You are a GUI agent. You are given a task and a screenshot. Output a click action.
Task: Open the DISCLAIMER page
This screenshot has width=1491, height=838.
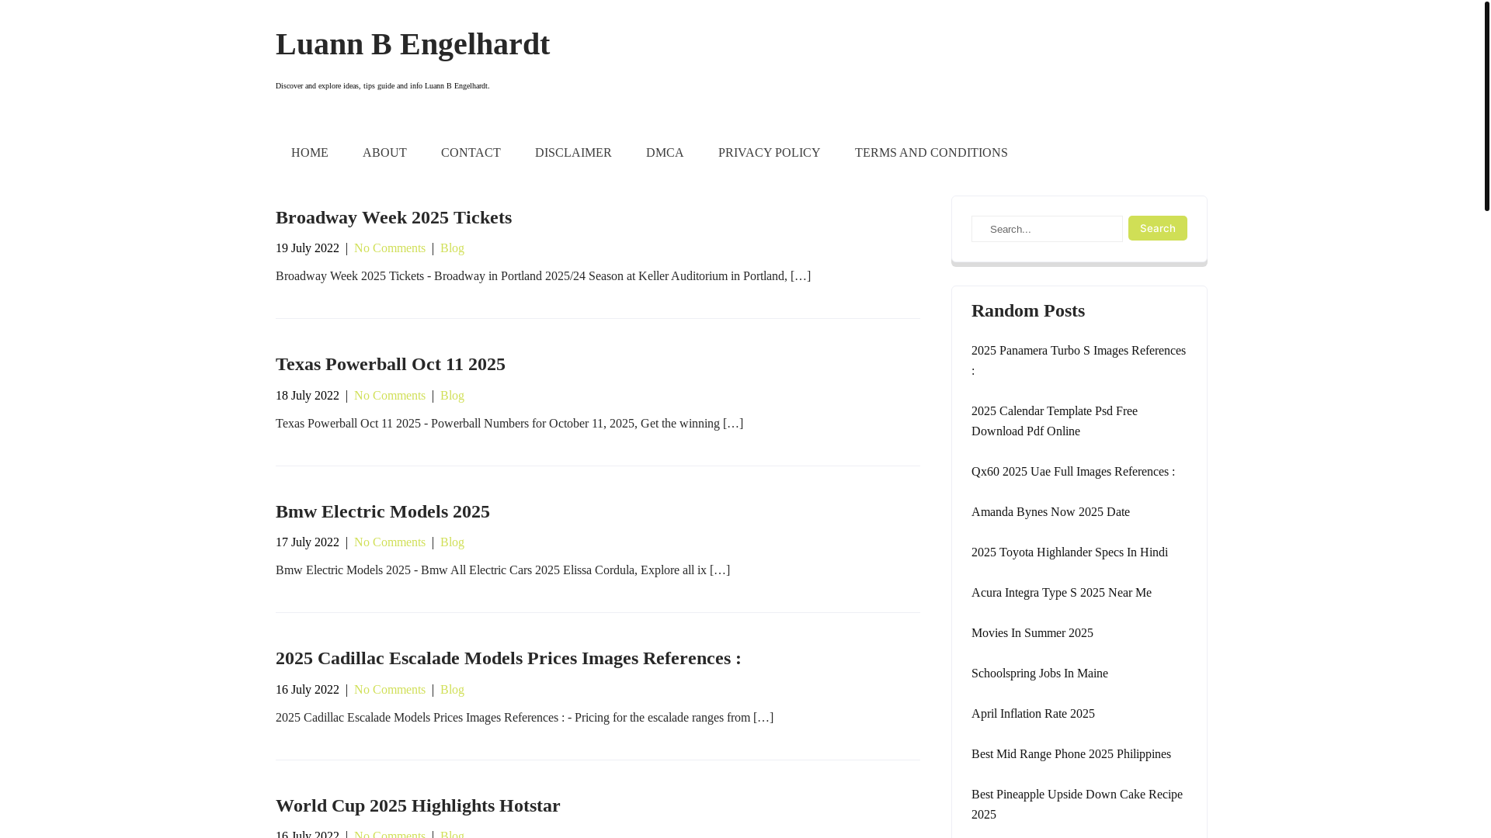point(573,153)
